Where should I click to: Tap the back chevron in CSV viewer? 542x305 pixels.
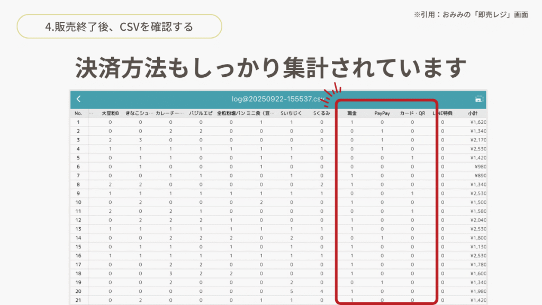coord(78,99)
